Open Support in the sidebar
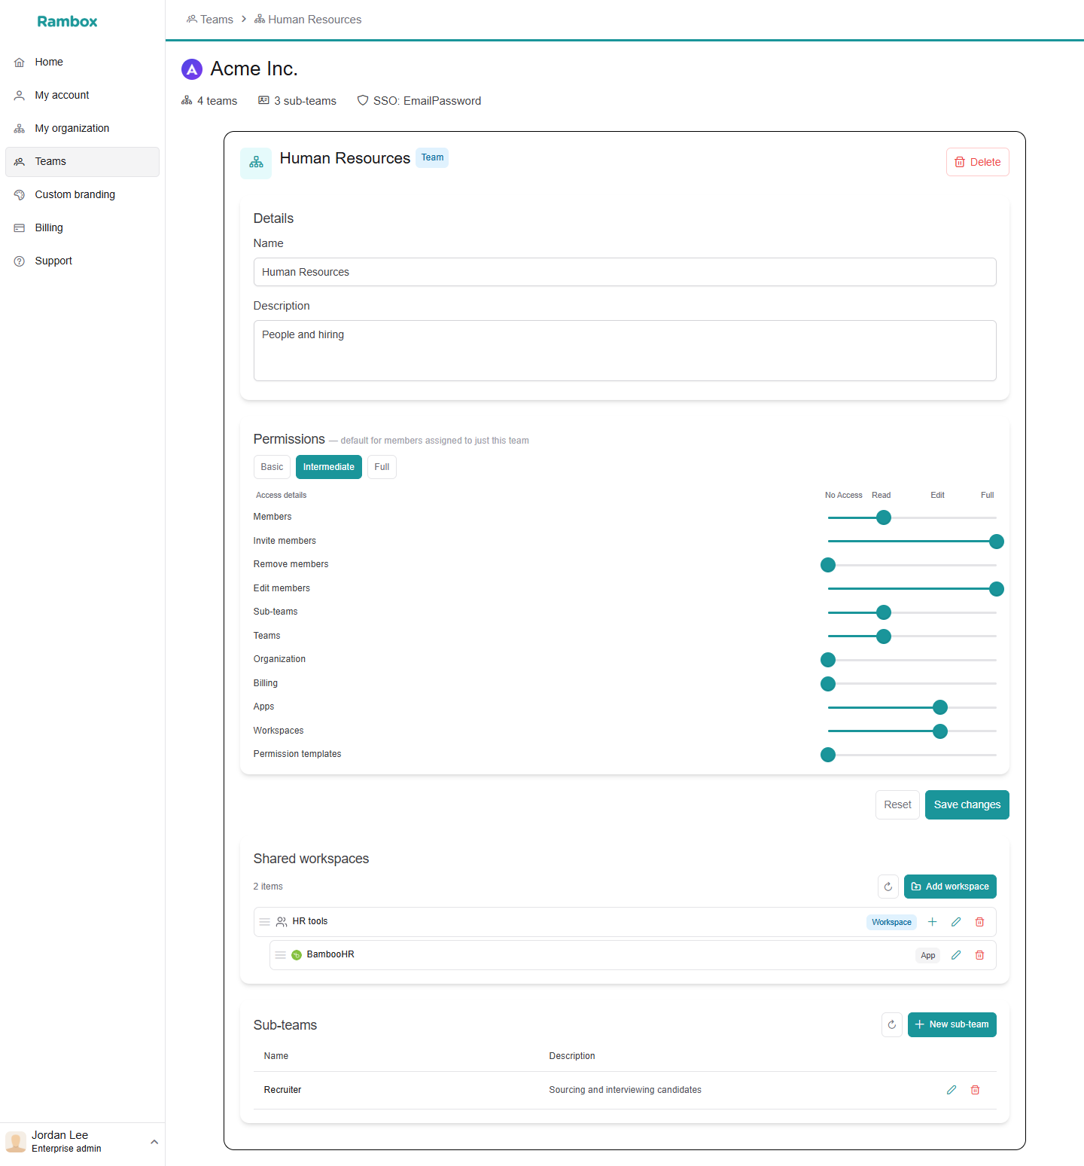Viewport: 1084px width, 1166px height. [82, 261]
